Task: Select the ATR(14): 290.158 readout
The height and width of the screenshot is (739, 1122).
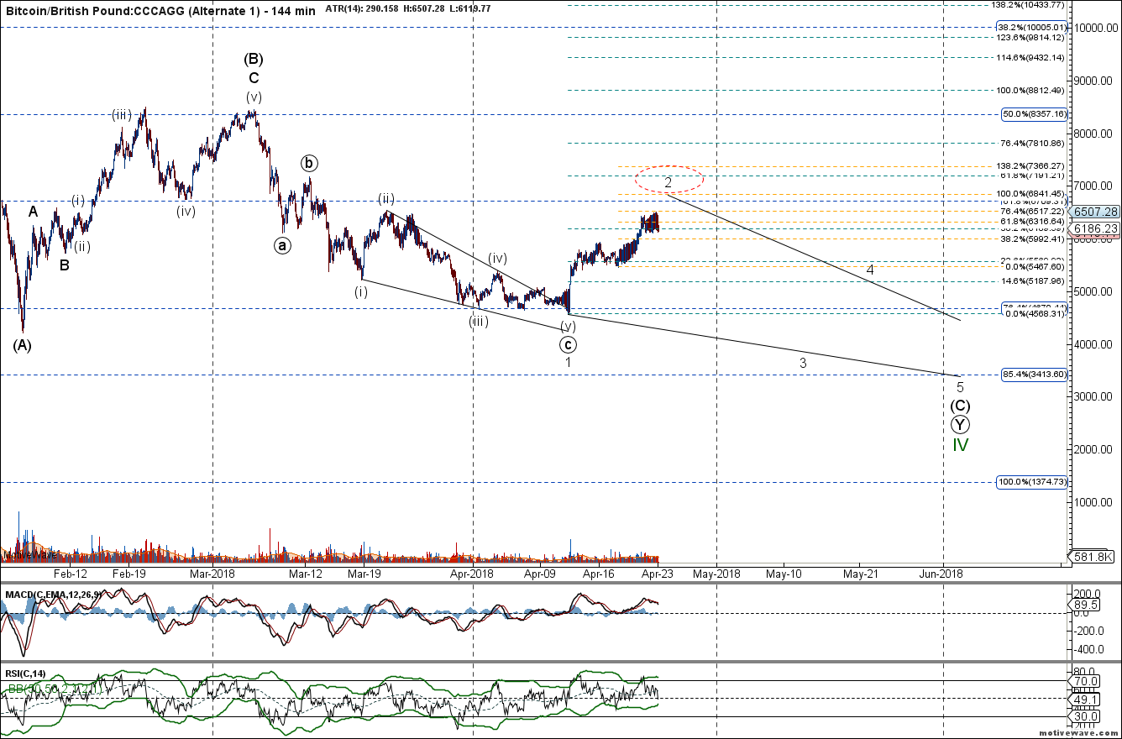Action: (361, 8)
